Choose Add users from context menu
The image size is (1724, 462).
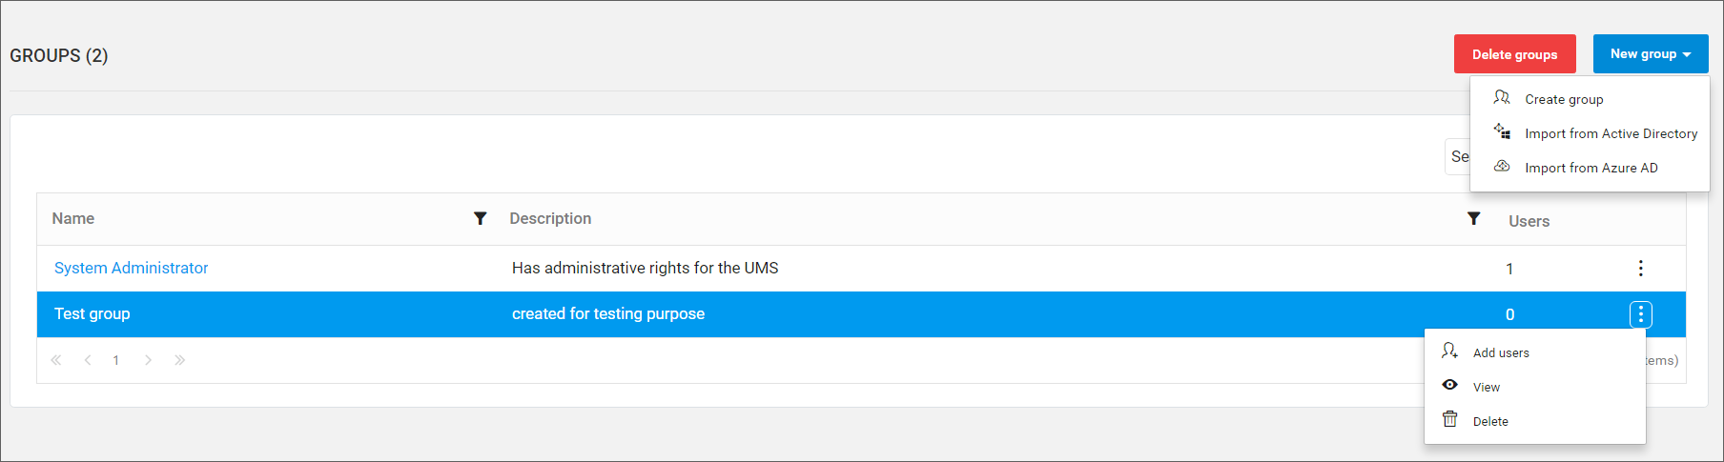click(x=1501, y=352)
